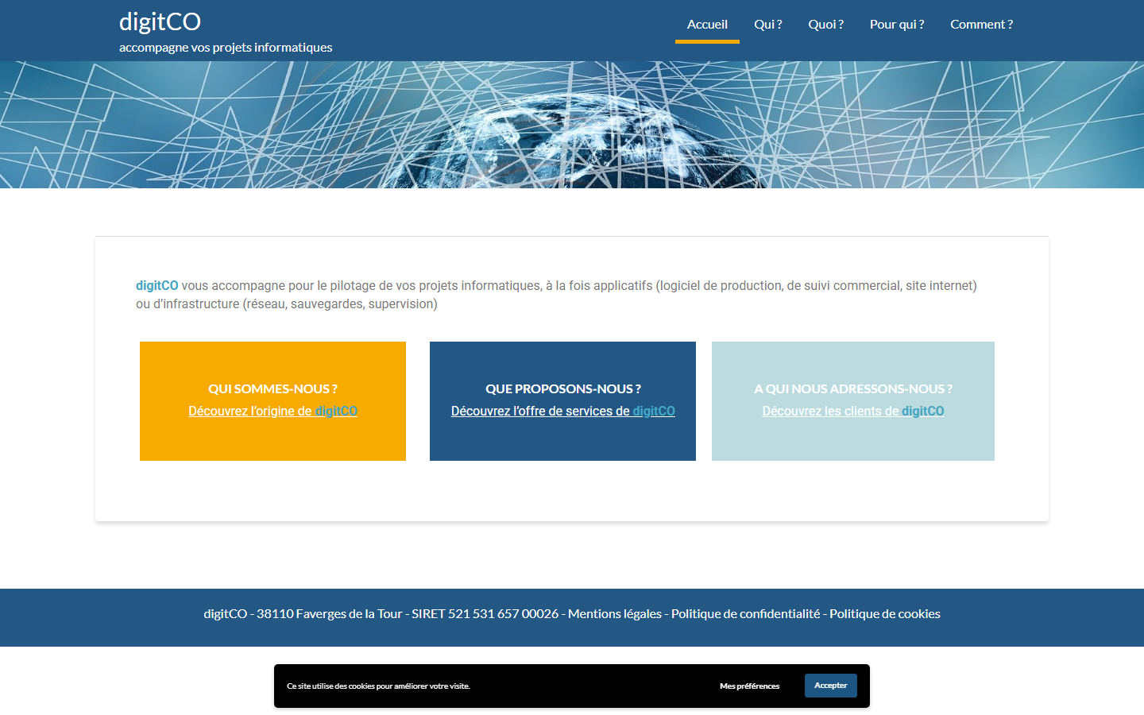1144x715 pixels.
Task: Click the tagline accompagne vos projets informatiques
Action: [226, 48]
